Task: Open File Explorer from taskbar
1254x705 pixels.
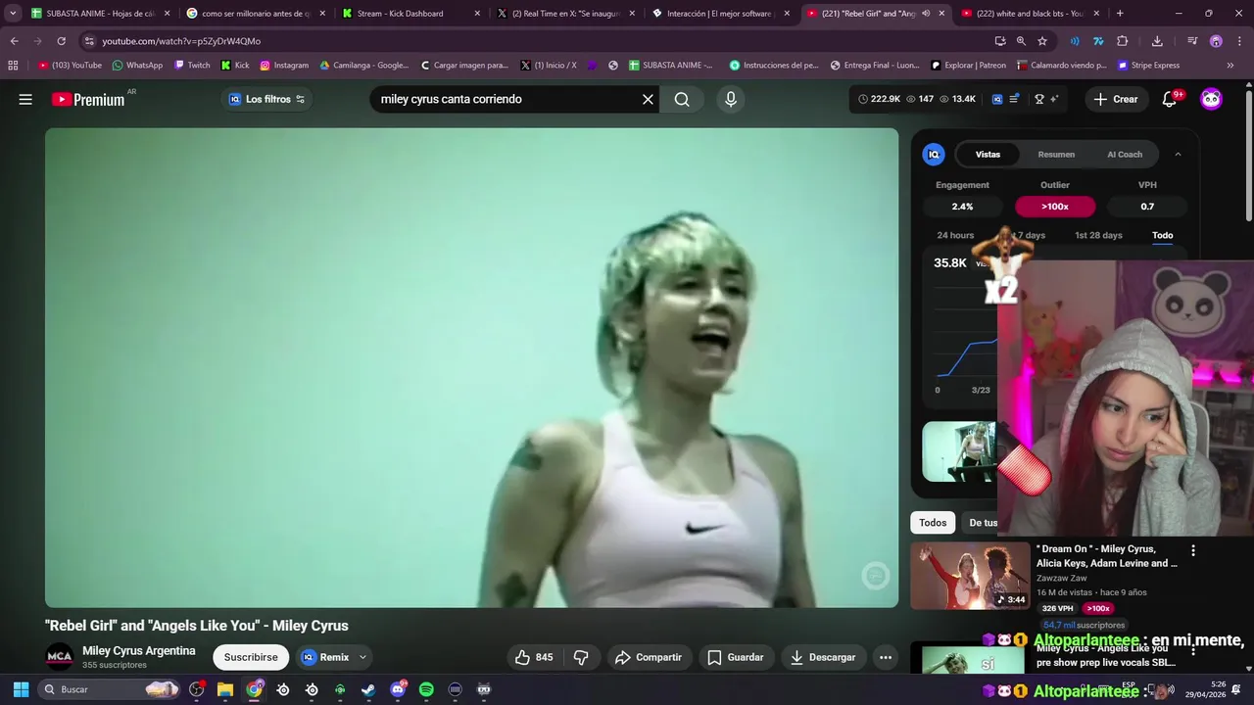Action: pyautogui.click(x=225, y=689)
